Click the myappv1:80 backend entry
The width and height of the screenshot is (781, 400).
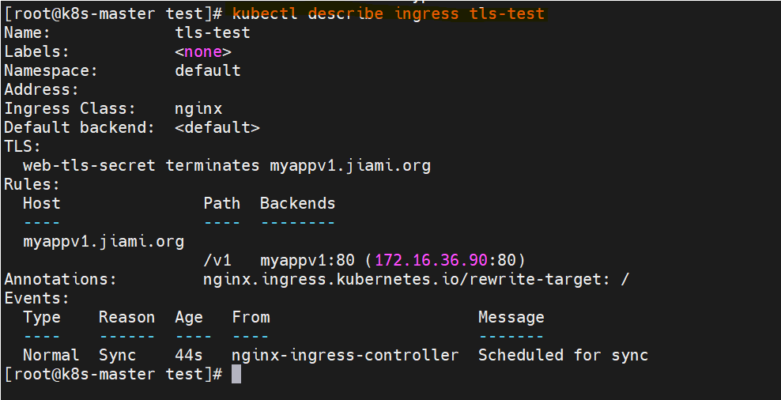coord(307,261)
